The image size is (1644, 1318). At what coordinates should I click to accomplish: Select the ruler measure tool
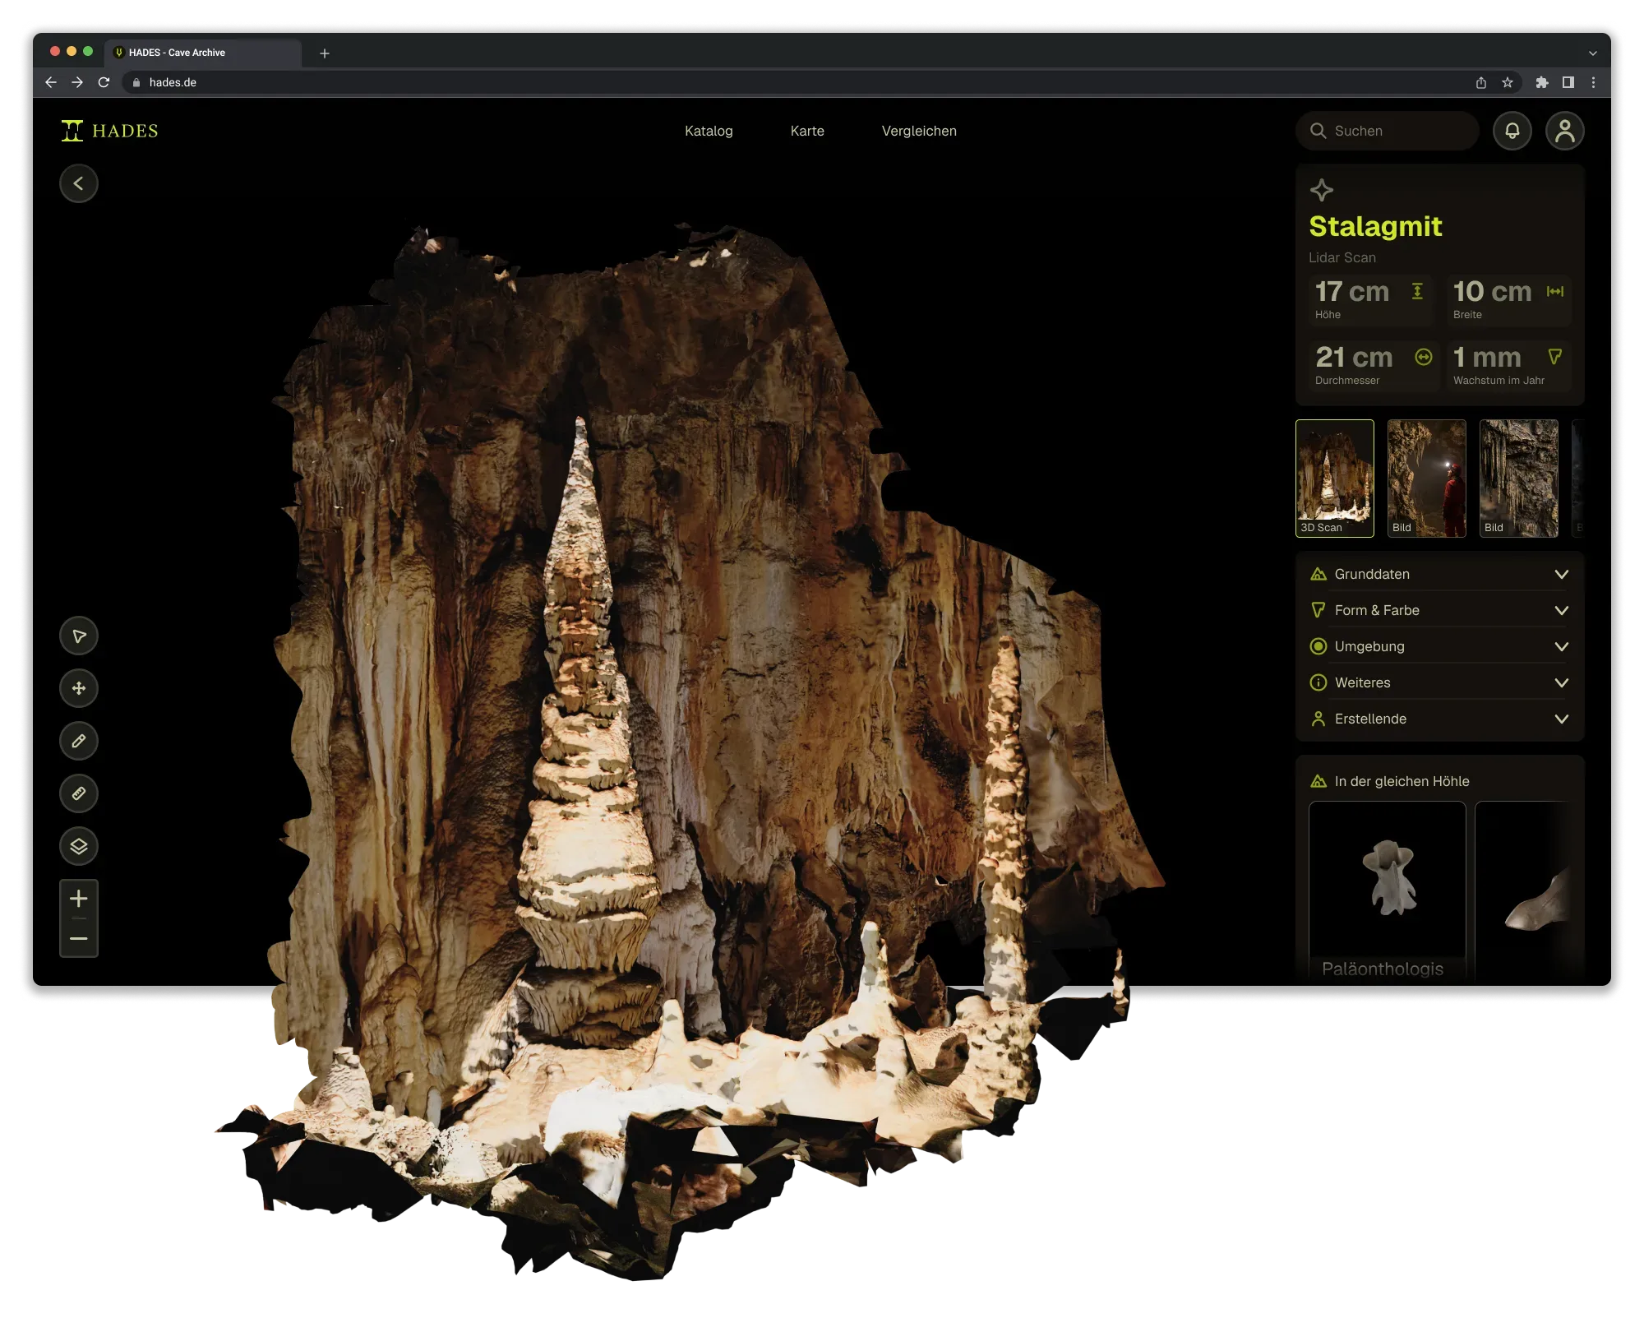(79, 793)
